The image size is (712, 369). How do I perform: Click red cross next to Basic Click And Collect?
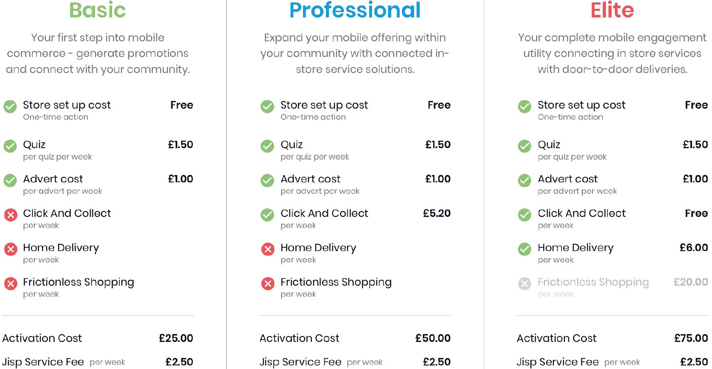click(x=11, y=215)
